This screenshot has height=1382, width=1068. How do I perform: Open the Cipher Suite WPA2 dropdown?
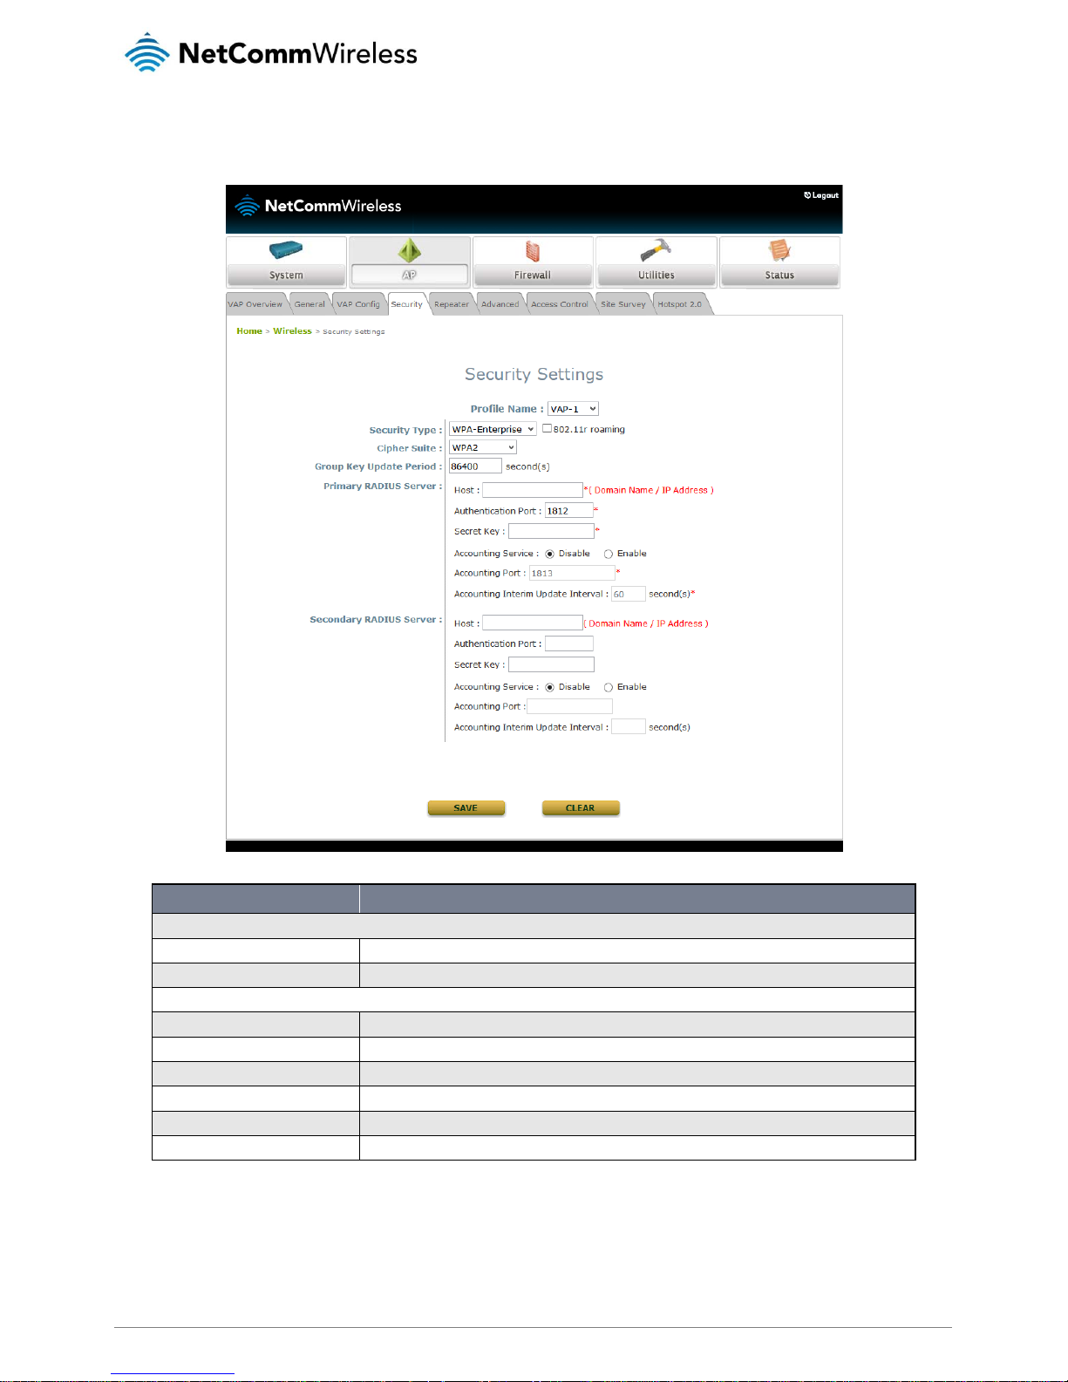483,447
